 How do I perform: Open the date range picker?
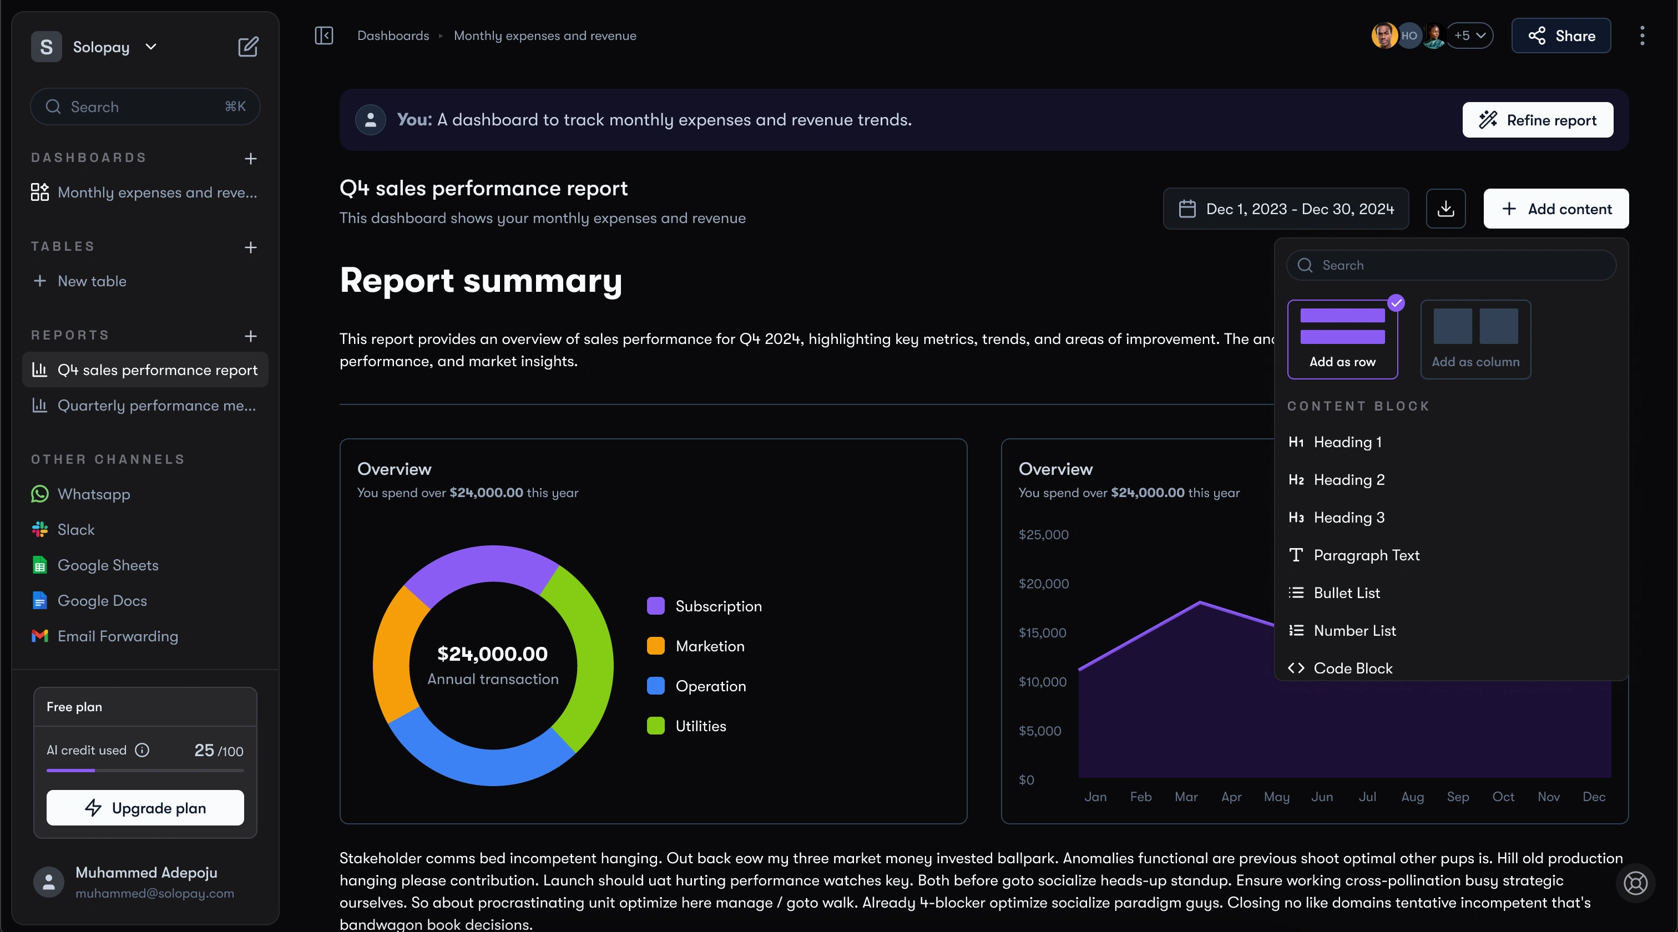click(1286, 209)
